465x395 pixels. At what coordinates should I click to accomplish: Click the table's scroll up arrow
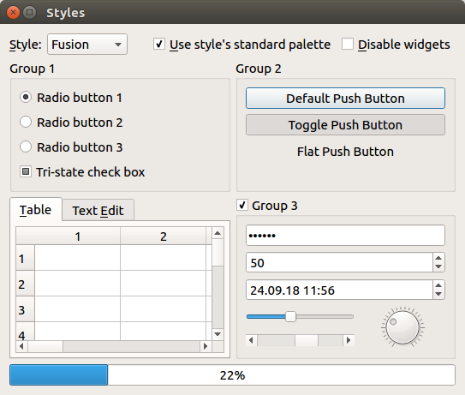click(218, 233)
